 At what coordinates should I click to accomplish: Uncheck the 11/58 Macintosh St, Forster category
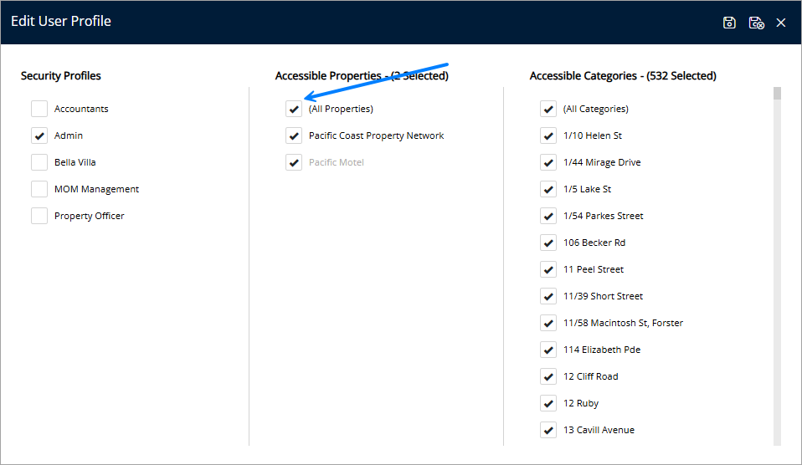click(548, 323)
